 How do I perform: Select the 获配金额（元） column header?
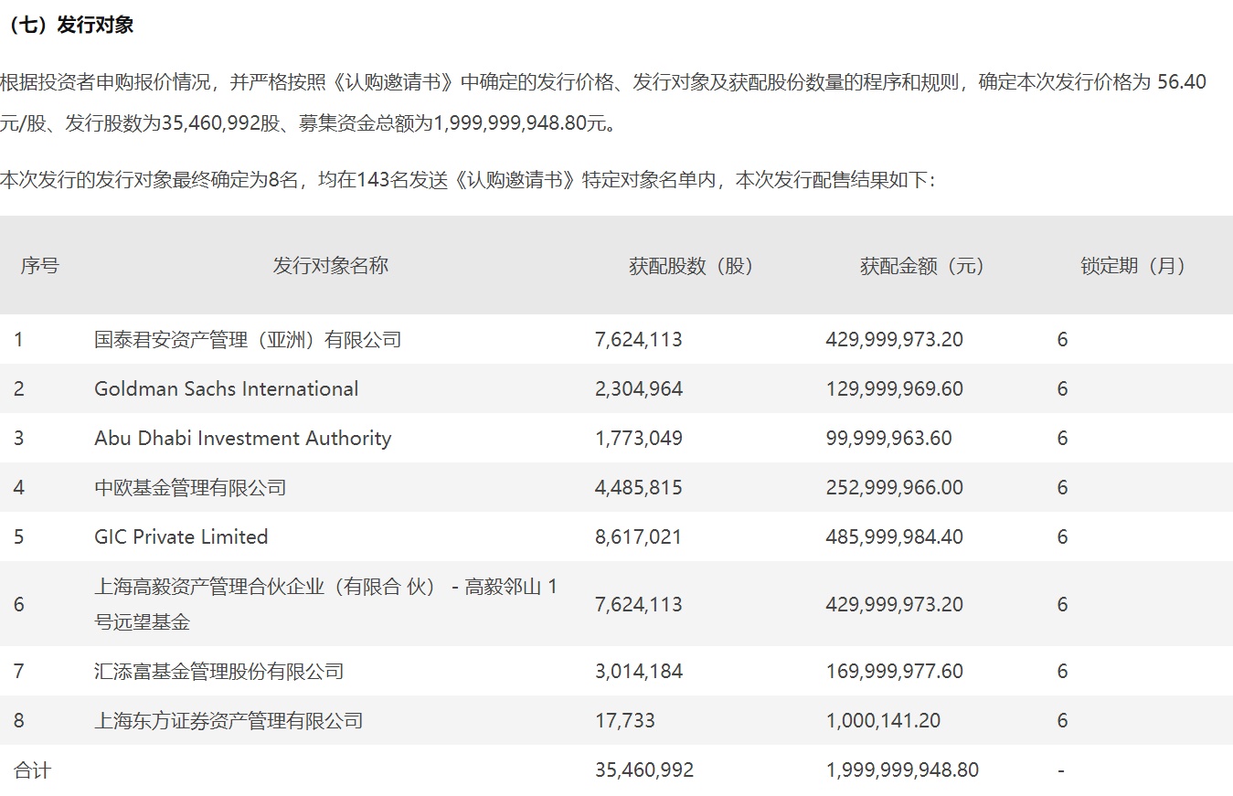click(x=922, y=266)
